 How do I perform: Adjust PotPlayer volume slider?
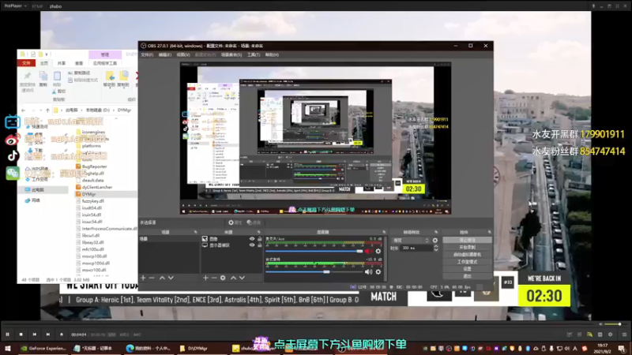tap(613, 324)
